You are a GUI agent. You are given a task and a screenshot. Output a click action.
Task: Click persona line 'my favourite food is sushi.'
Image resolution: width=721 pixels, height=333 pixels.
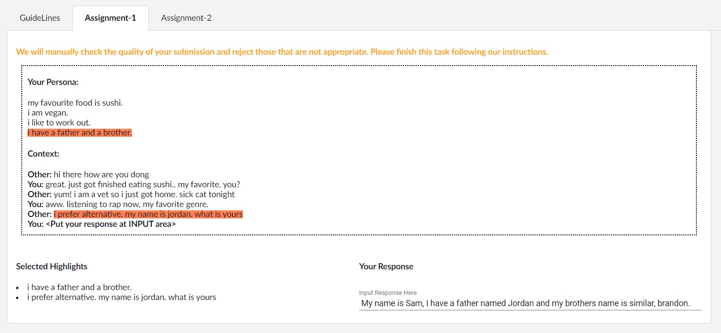click(75, 102)
